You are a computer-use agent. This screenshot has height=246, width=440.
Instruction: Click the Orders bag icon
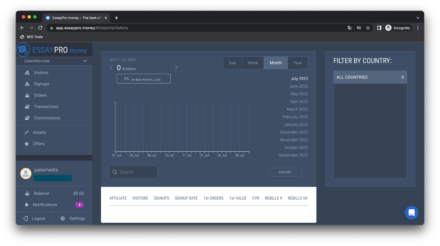coord(27,95)
